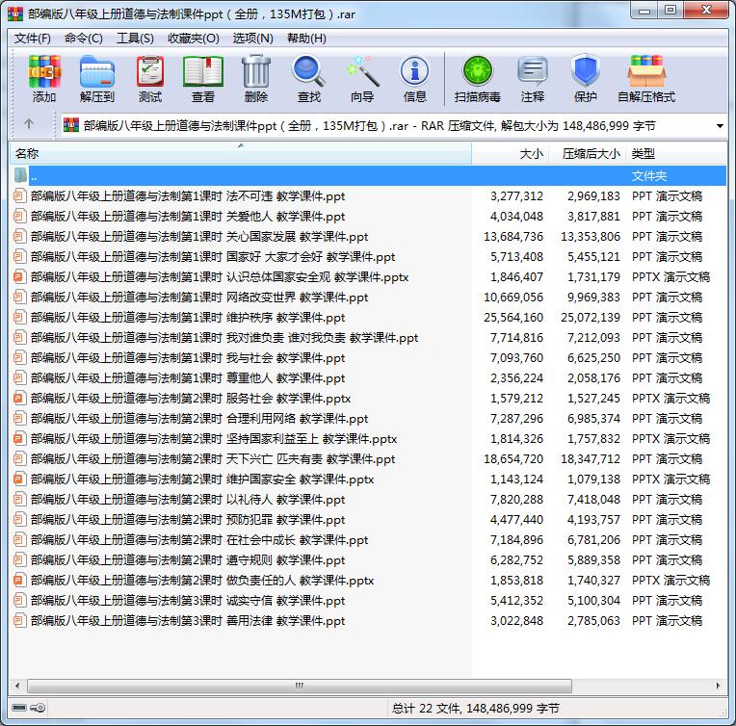Click the archive icon in address bar
This screenshot has height=726, width=736.
(x=71, y=125)
